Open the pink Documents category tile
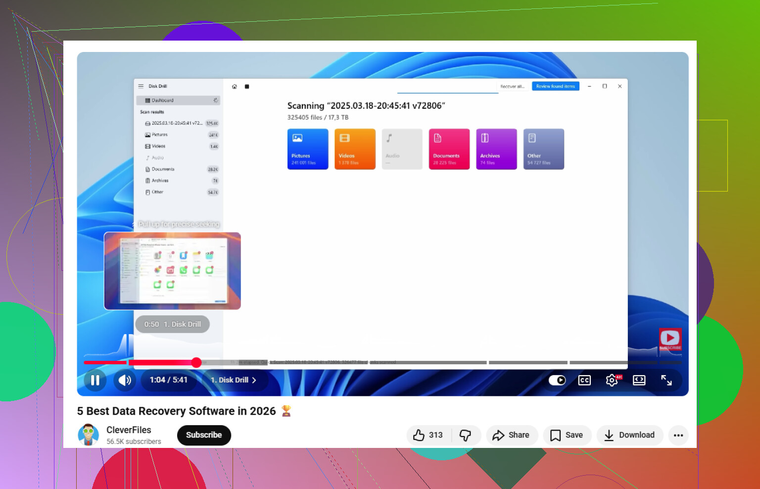This screenshot has width=760, height=489. [x=449, y=149]
